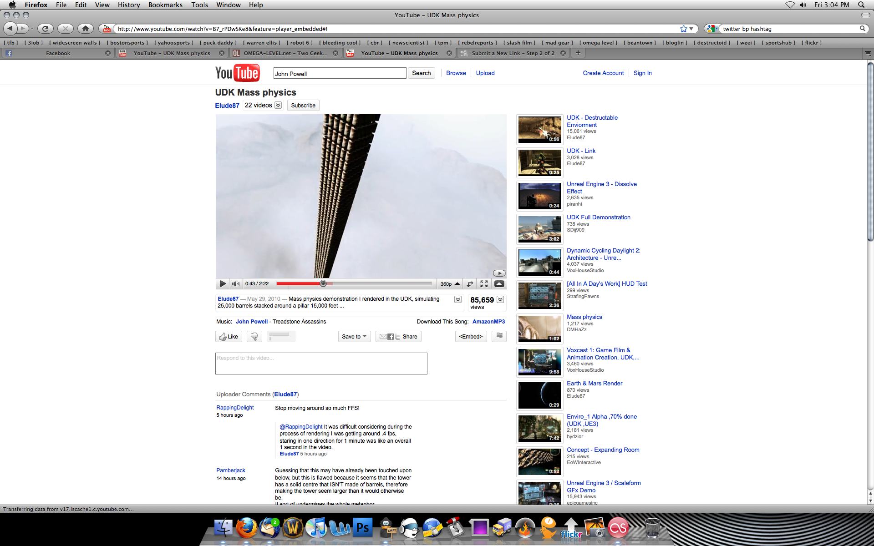Open iTunes from the Dock
Viewport: 874px width, 546px height.
316,528
